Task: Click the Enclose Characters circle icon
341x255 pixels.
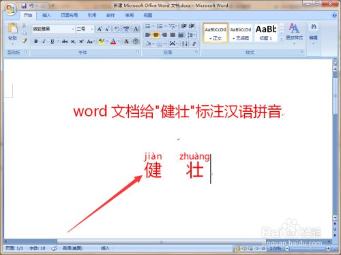Action: [136, 42]
